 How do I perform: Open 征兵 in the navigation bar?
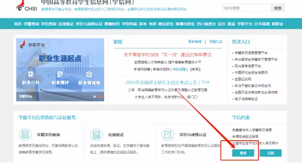[222, 24]
